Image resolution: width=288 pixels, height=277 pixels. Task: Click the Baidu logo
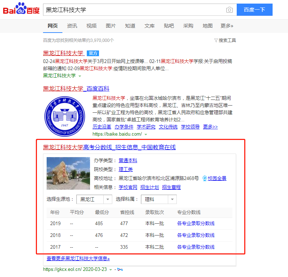(x=21, y=9)
